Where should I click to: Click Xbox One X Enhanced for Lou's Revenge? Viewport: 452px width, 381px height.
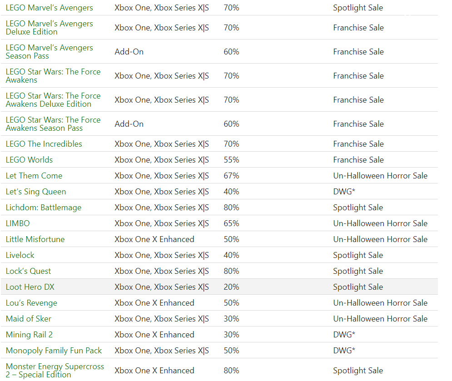tap(154, 303)
